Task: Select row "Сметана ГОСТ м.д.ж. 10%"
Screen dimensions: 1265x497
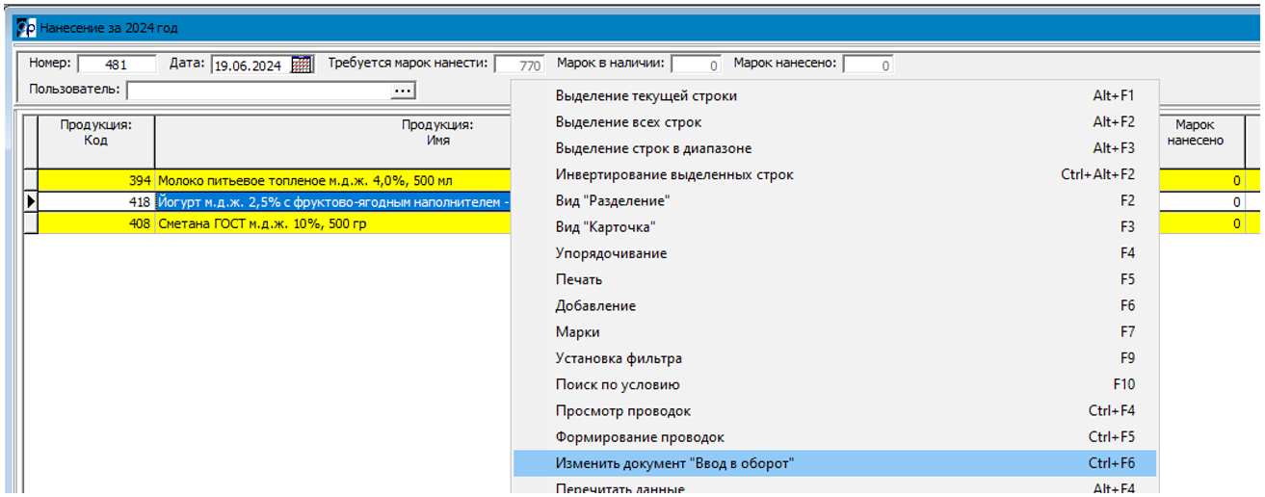Action: [x=261, y=224]
